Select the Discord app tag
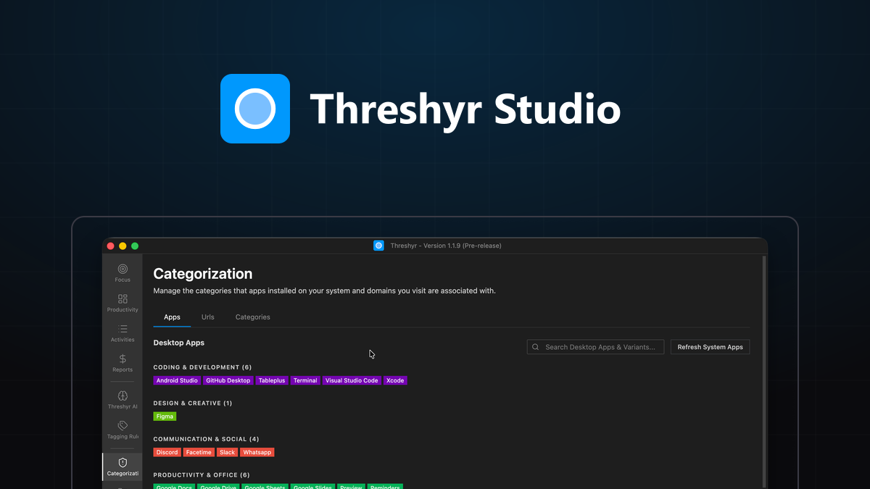The width and height of the screenshot is (870, 489). pyautogui.click(x=167, y=452)
